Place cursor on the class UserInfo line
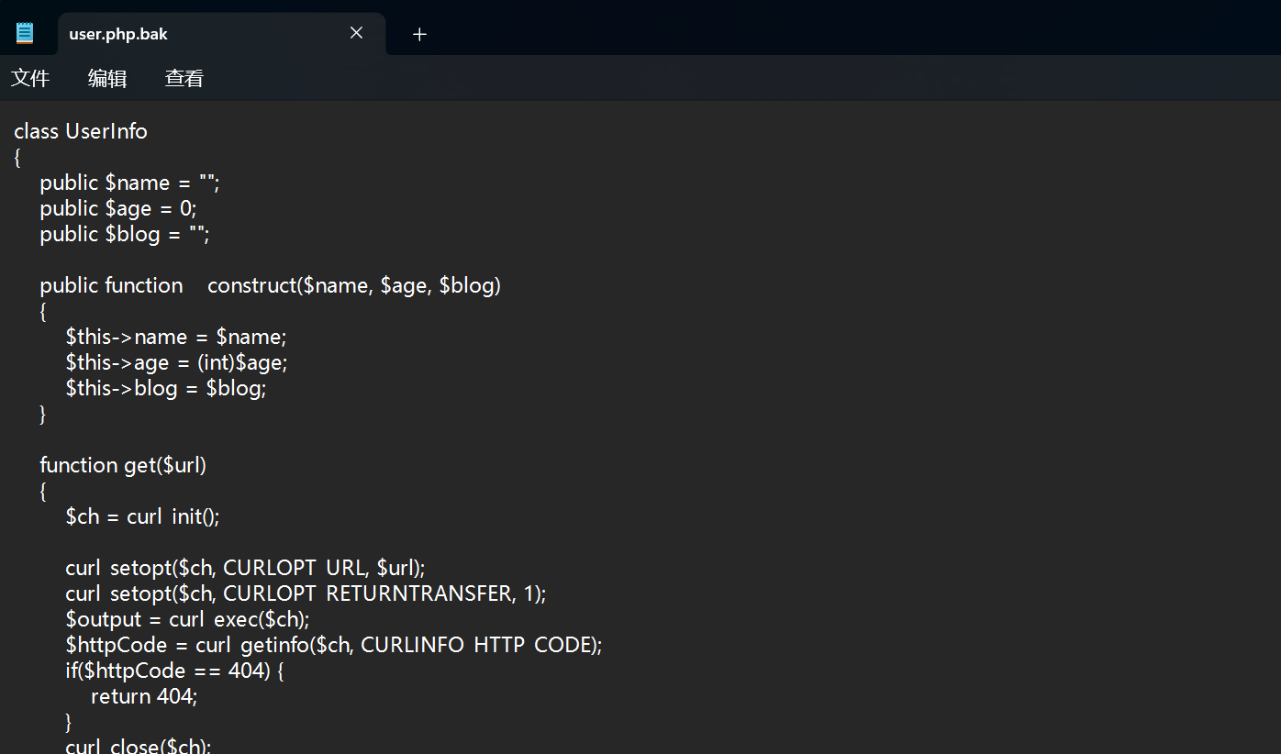1281x754 pixels. (x=81, y=131)
